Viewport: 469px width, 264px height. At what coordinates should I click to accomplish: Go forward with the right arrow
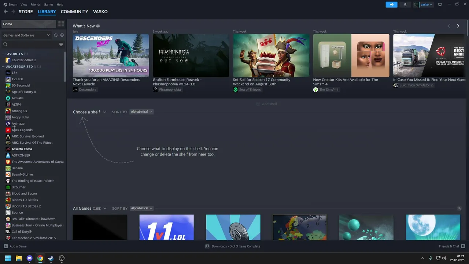13,12
